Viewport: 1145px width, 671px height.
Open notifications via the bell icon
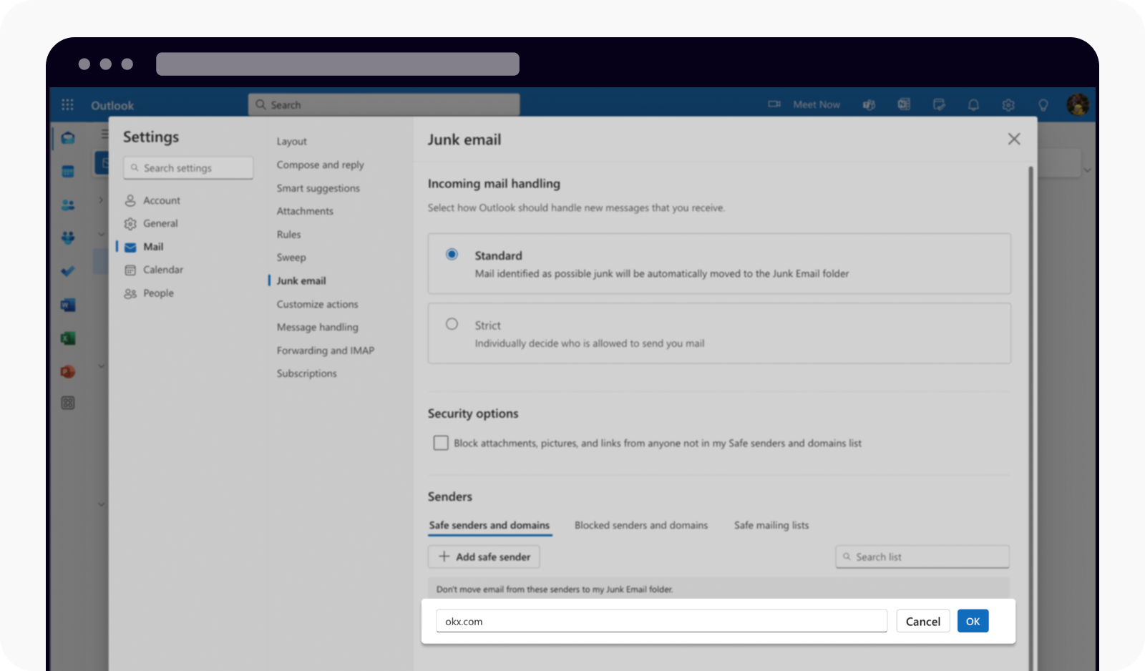tap(973, 104)
